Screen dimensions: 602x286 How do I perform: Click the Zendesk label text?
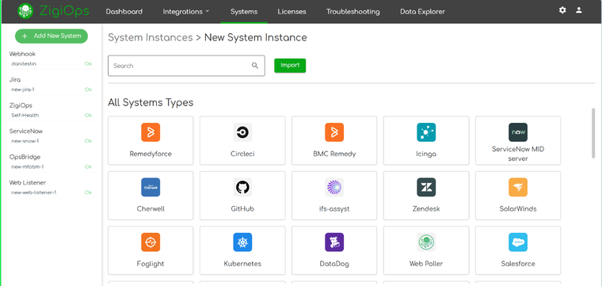tap(426, 209)
